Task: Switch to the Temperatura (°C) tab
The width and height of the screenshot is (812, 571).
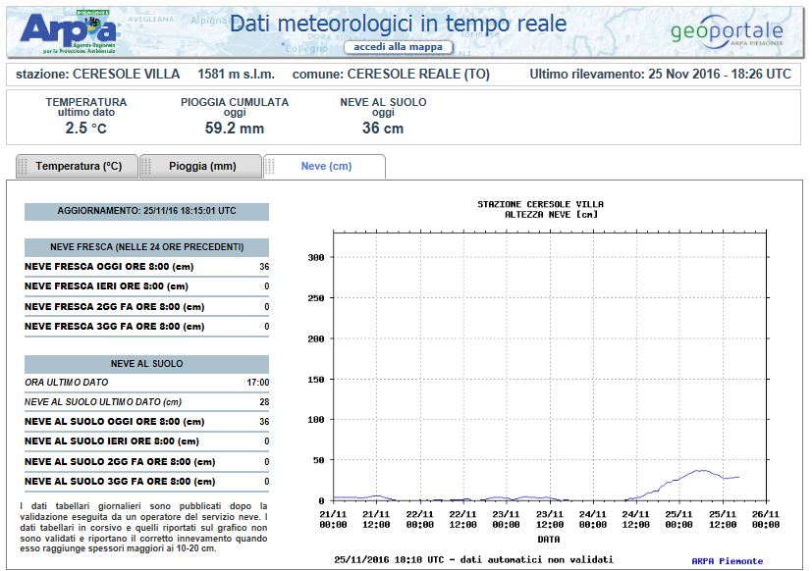Action: pyautogui.click(x=78, y=166)
